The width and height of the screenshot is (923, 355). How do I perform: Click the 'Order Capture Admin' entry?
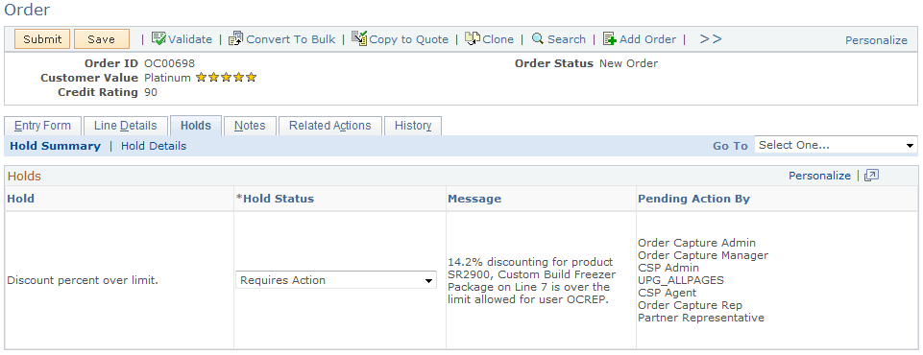[x=697, y=243]
